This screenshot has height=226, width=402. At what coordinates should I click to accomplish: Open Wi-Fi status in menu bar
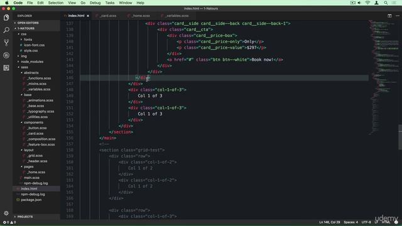[x=367, y=3]
